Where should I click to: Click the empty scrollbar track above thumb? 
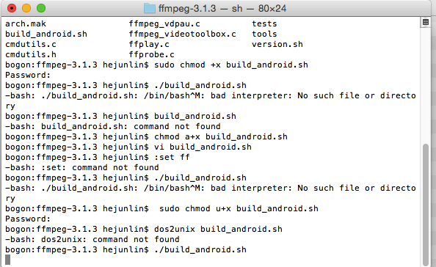pos(426,85)
